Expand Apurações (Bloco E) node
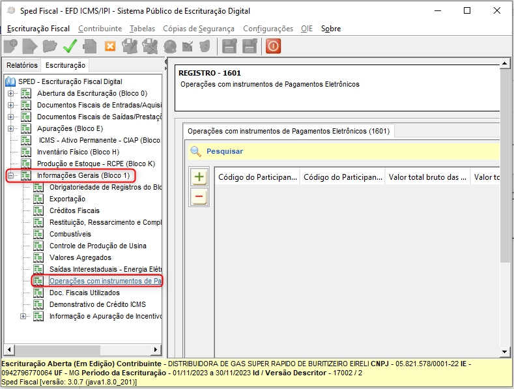 point(11,128)
